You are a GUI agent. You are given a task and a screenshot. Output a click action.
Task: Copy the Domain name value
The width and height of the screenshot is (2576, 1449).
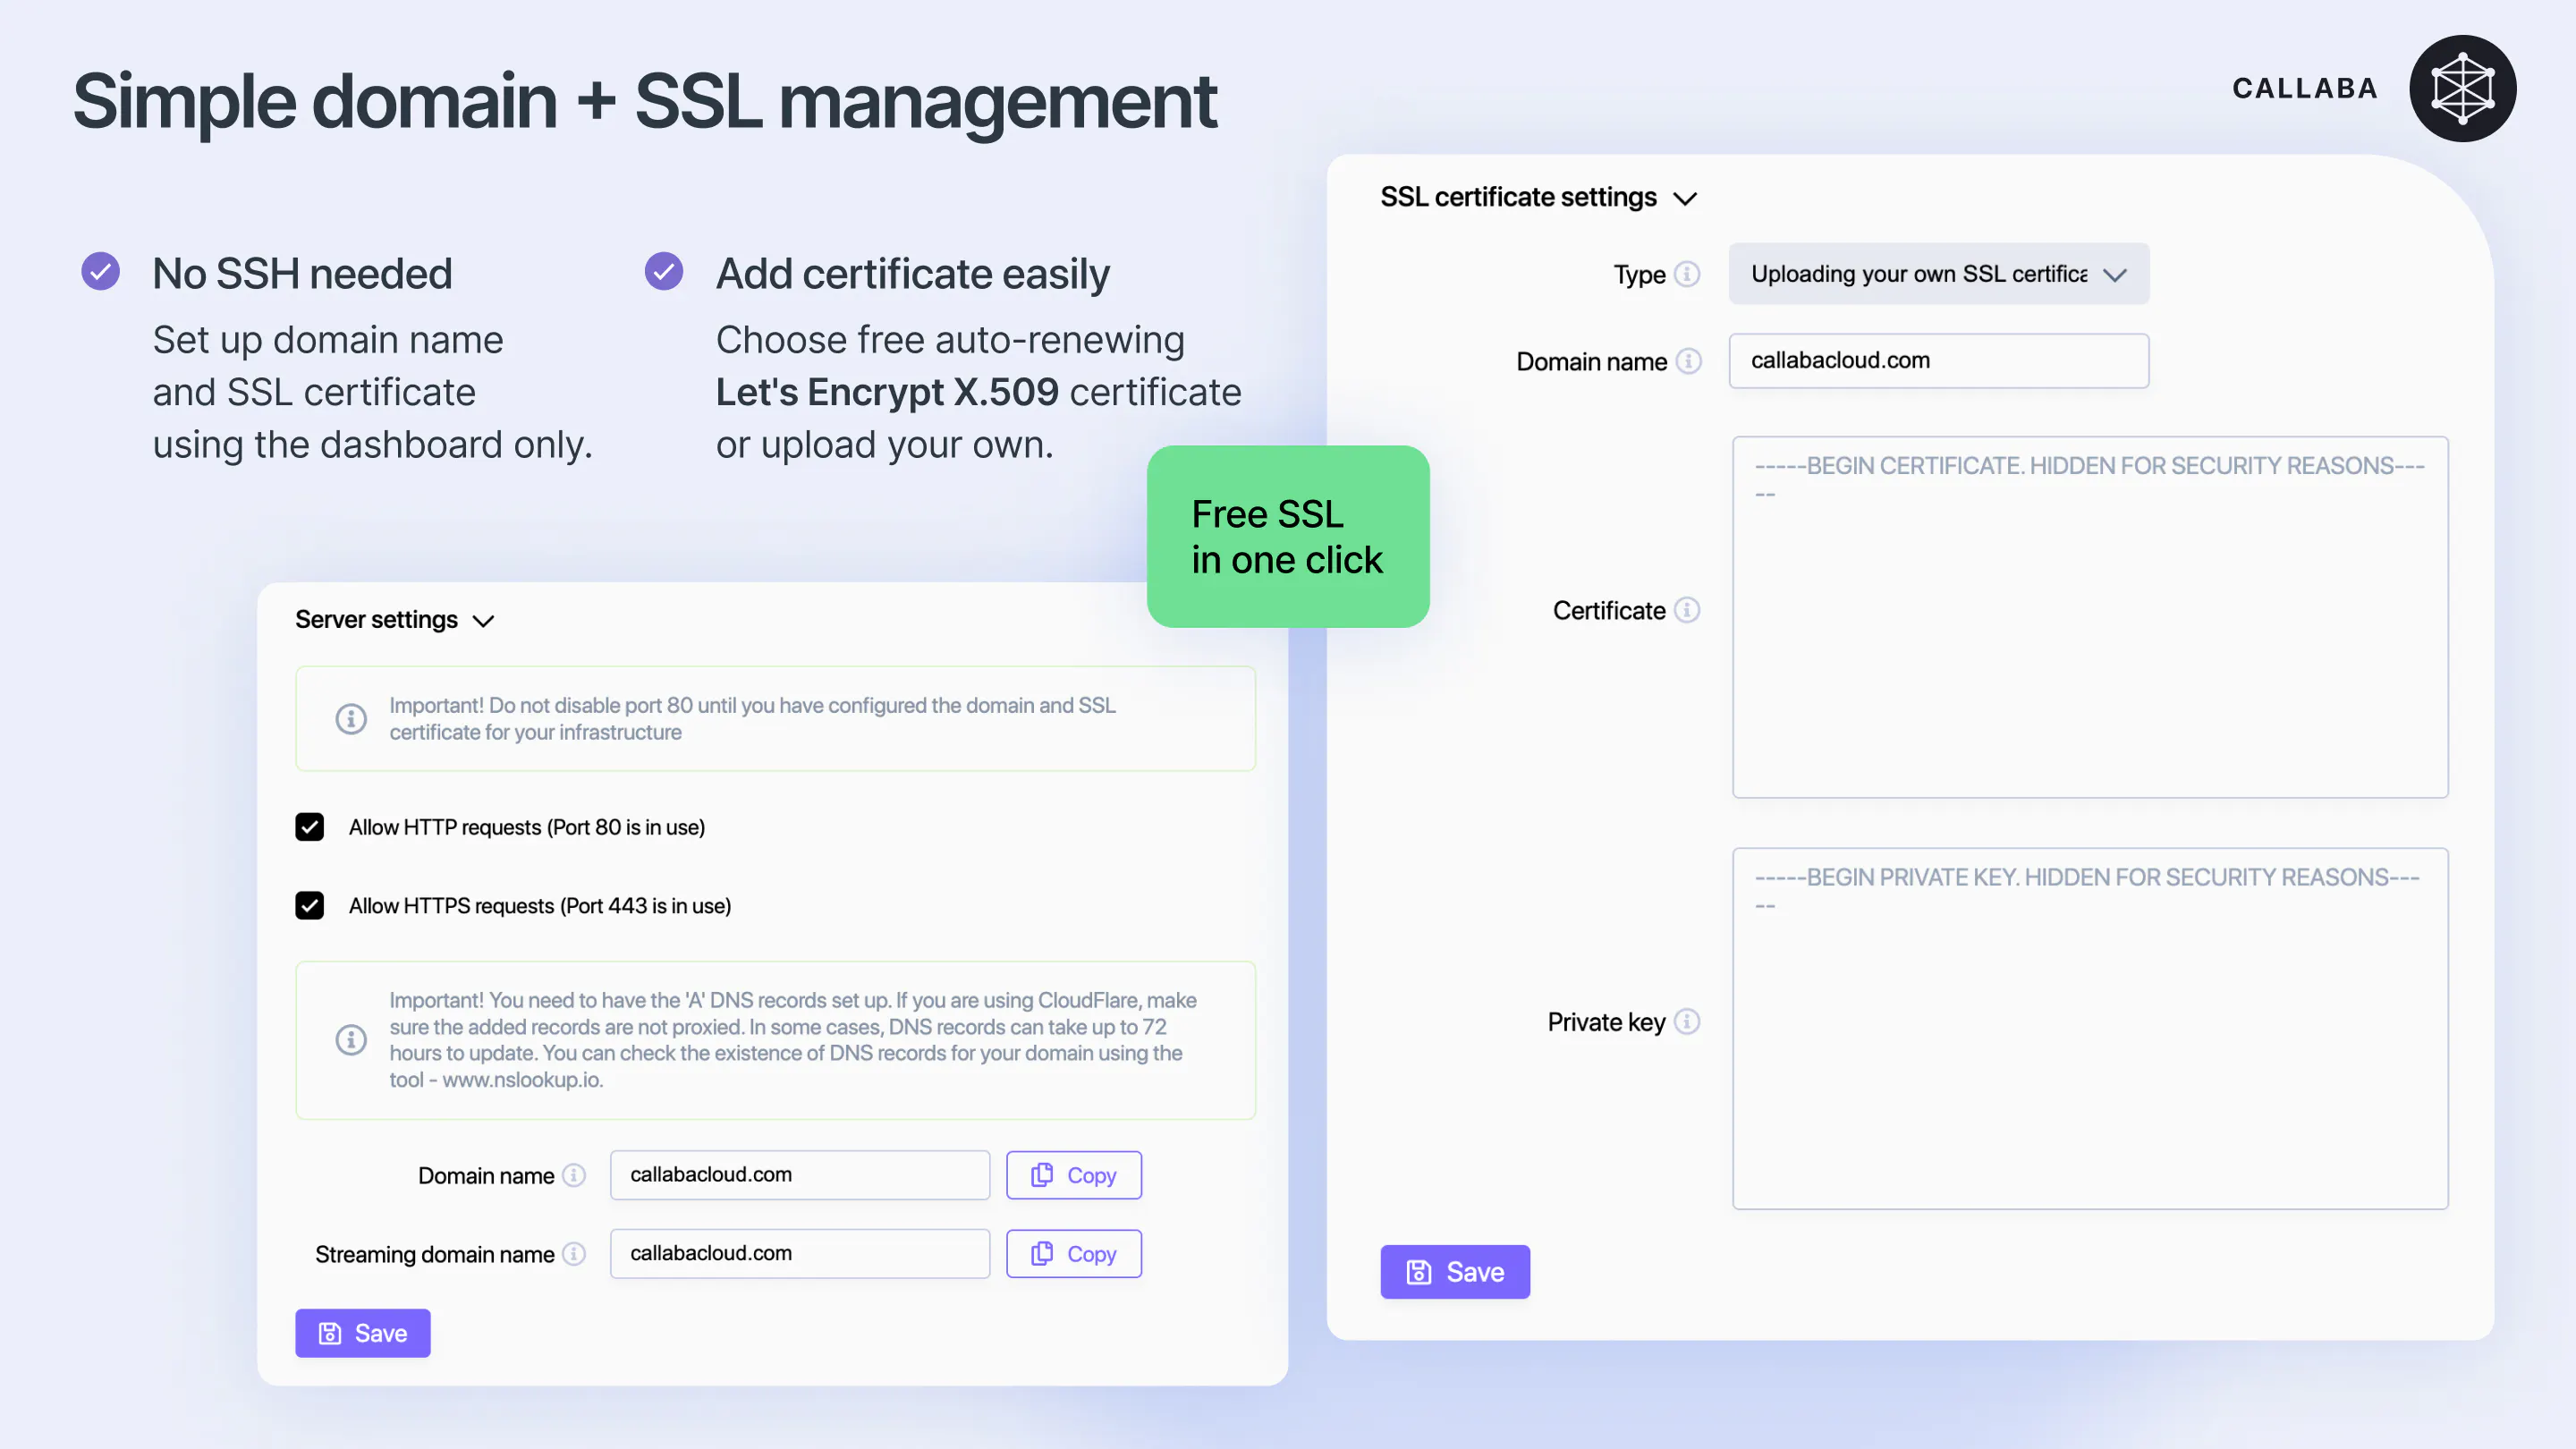coord(1073,1175)
